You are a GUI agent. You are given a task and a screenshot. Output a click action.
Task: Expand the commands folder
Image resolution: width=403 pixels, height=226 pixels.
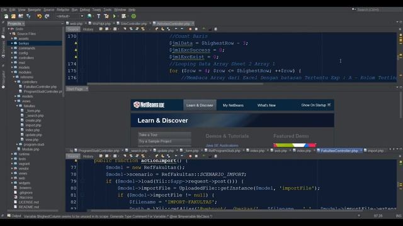(x=12, y=48)
